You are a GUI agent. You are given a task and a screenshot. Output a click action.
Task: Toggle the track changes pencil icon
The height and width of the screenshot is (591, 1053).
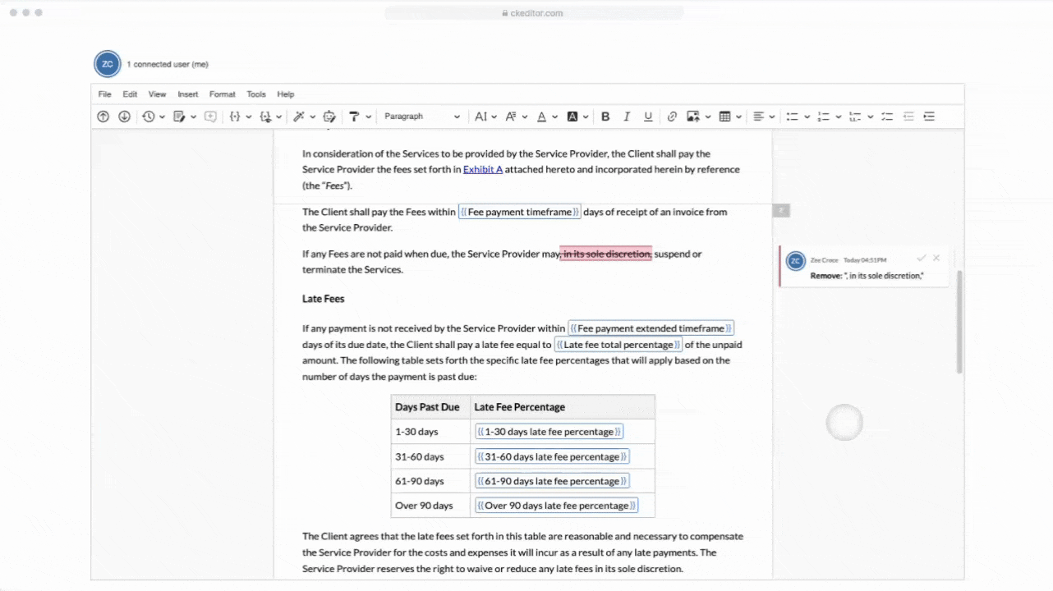tap(179, 117)
